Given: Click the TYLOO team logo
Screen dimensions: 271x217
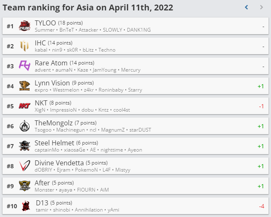Looking at the screenshot, I should 25,26.
